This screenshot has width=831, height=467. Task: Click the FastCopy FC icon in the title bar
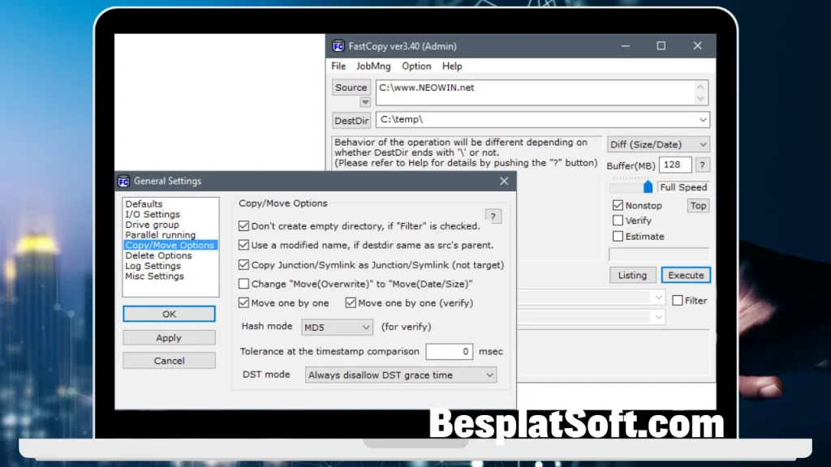pyautogui.click(x=338, y=46)
